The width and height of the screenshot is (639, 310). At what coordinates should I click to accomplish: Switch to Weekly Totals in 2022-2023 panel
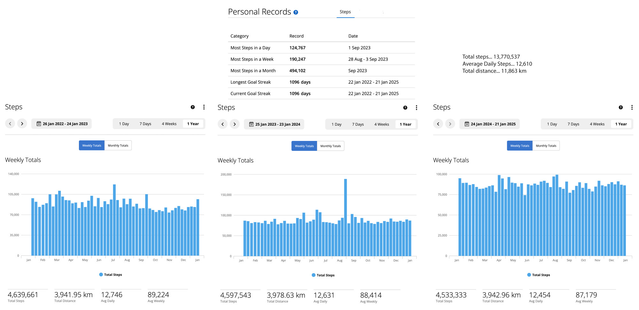pyautogui.click(x=92, y=145)
